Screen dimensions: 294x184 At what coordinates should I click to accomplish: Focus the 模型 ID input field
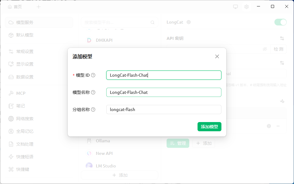click(164, 75)
